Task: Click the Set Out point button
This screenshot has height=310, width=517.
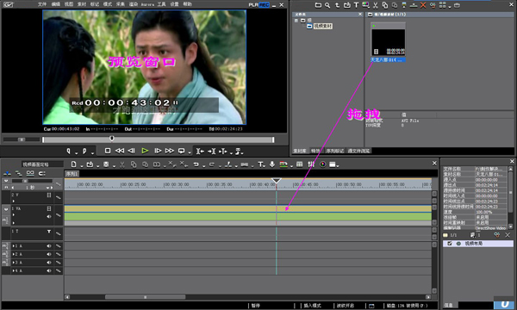Action: click(84, 151)
